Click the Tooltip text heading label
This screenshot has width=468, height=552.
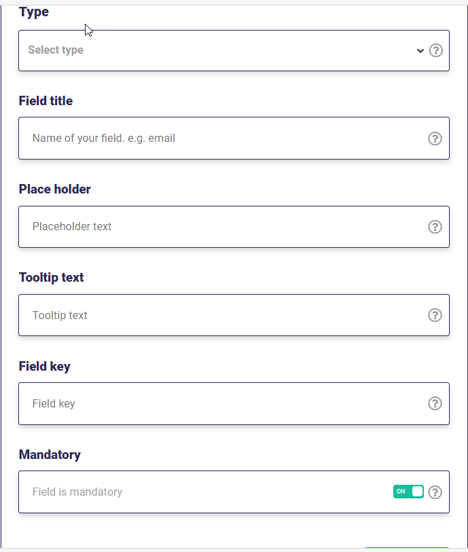click(51, 278)
